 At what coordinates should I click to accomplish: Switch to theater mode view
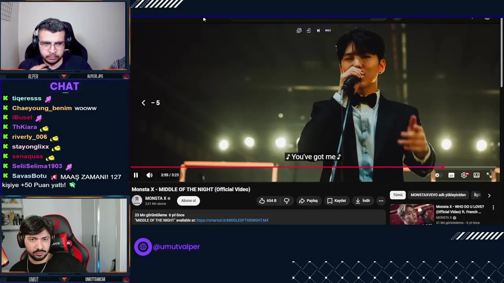click(x=476, y=175)
